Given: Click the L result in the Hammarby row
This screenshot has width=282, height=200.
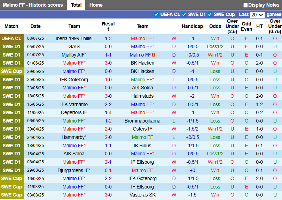Looking at the screenshot, I should pyautogui.click(x=174, y=137).
